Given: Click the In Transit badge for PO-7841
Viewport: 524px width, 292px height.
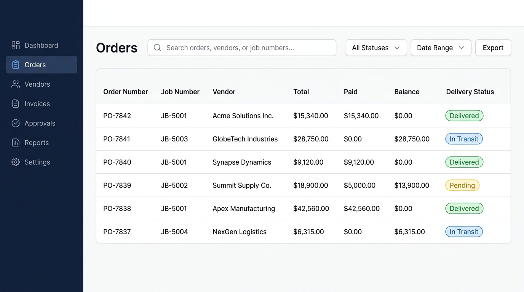Looking at the screenshot, I should pyautogui.click(x=464, y=139).
